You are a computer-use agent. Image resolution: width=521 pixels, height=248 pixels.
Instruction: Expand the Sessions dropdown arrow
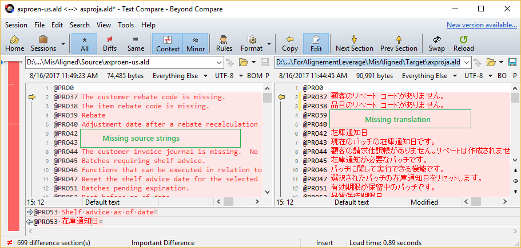63,43
